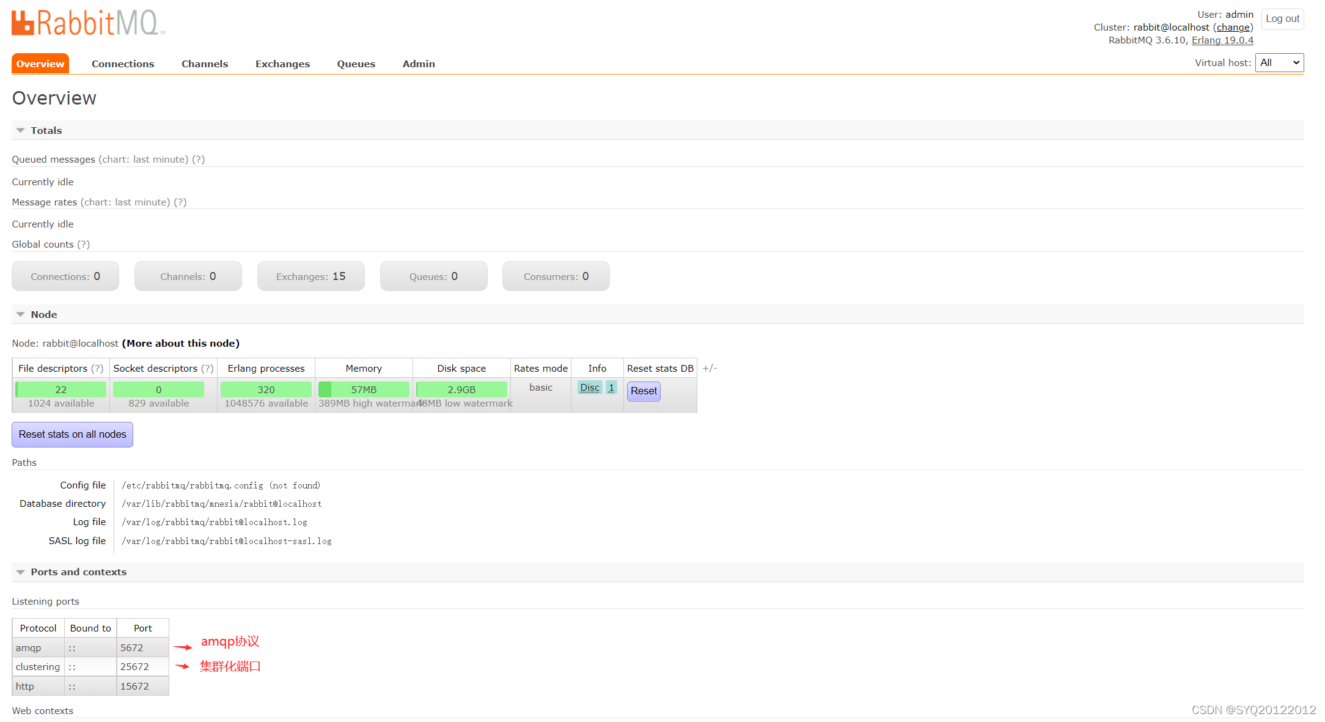
Task: Open the Admin tab
Action: pos(419,64)
